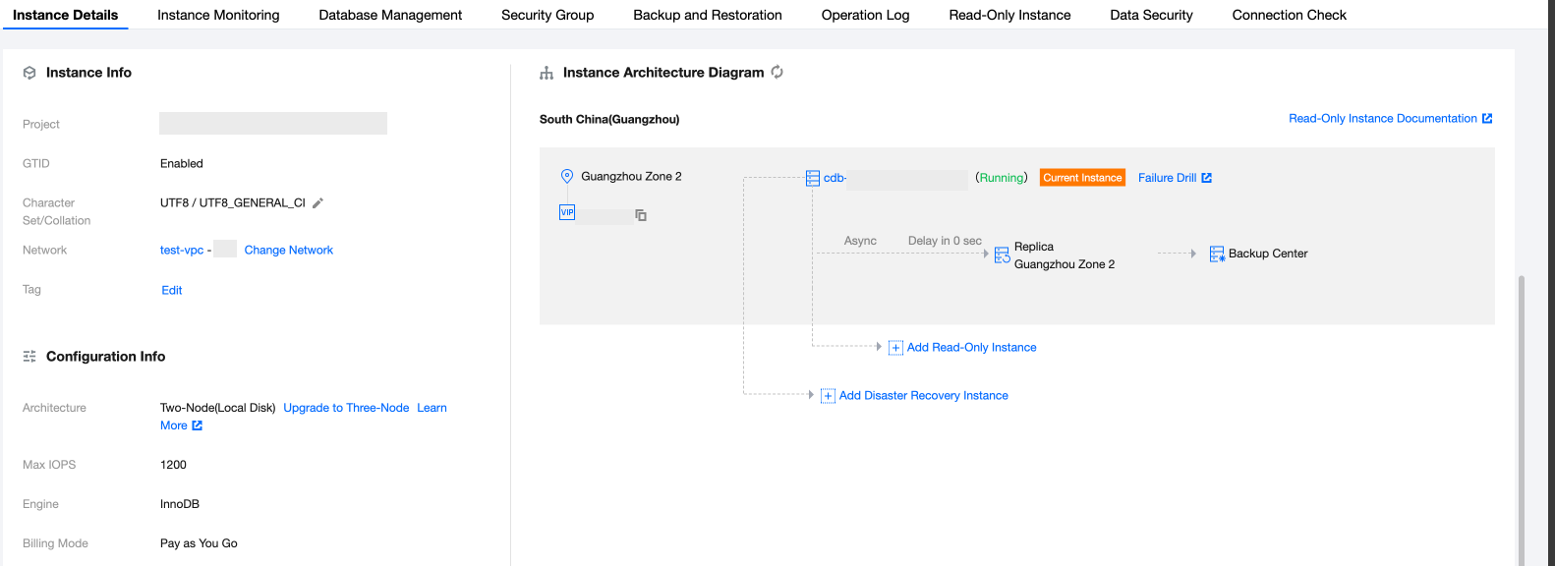Switch to the Instance Monitoring tab

click(218, 15)
